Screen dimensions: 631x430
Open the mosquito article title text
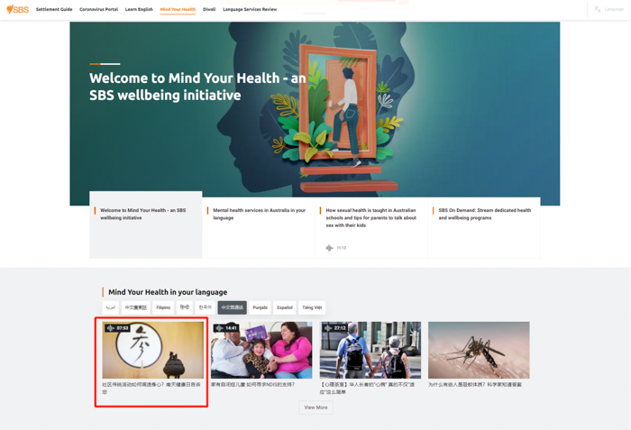(x=475, y=385)
